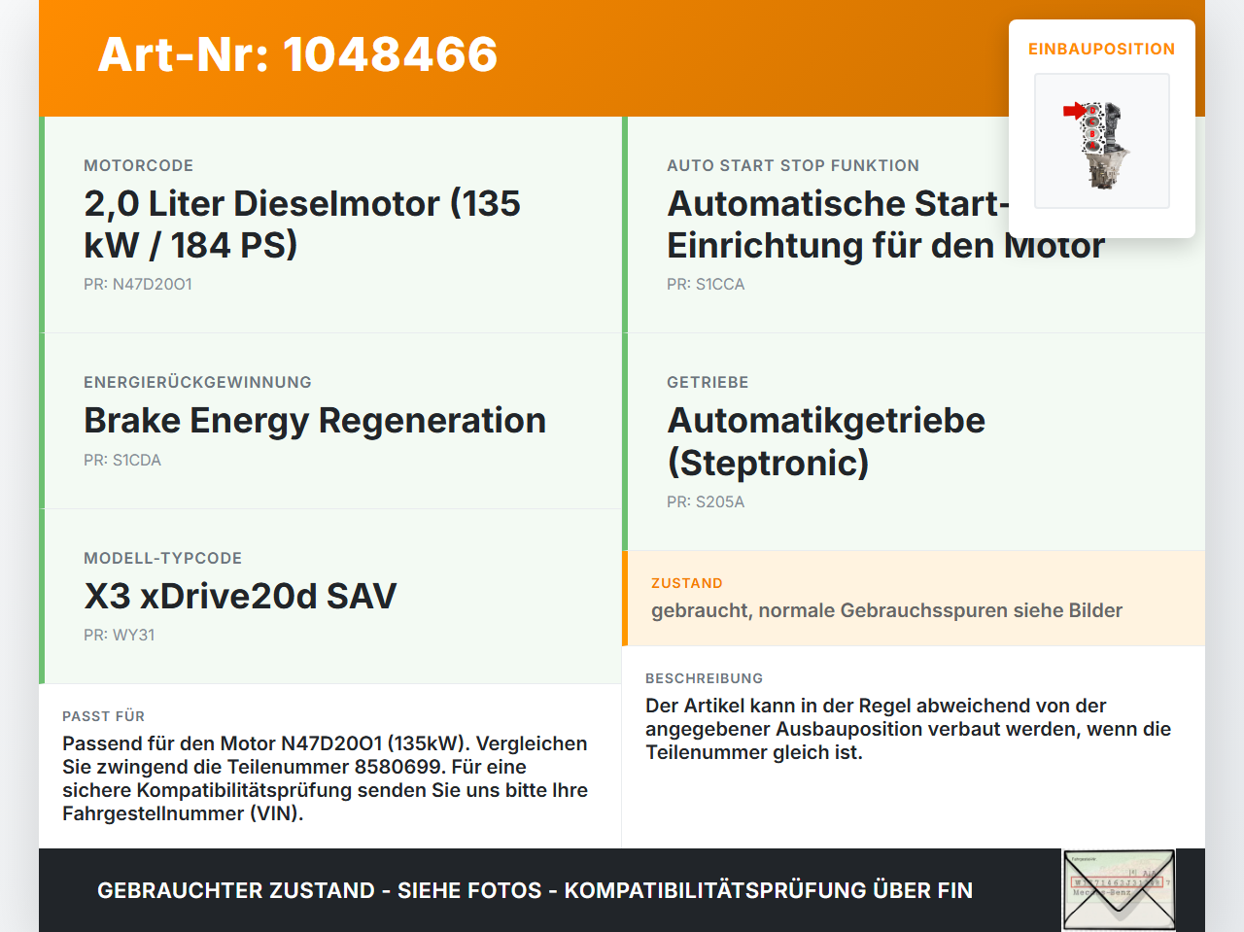Click the 'PR: S1CDA' code
The image size is (1244, 932).
point(122,460)
